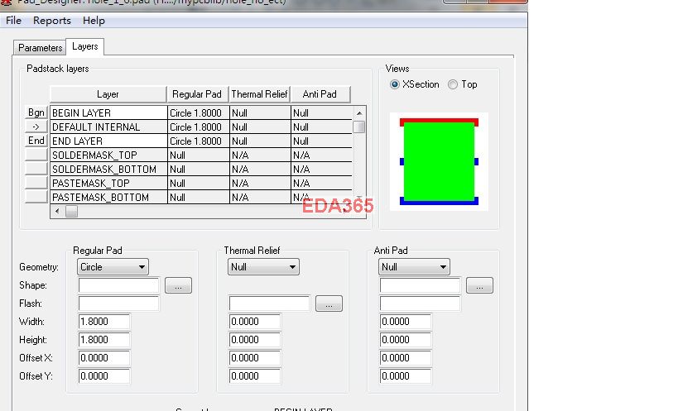Select the Layers tab
Image resolution: width=678 pixels, height=411 pixels.
pos(84,46)
